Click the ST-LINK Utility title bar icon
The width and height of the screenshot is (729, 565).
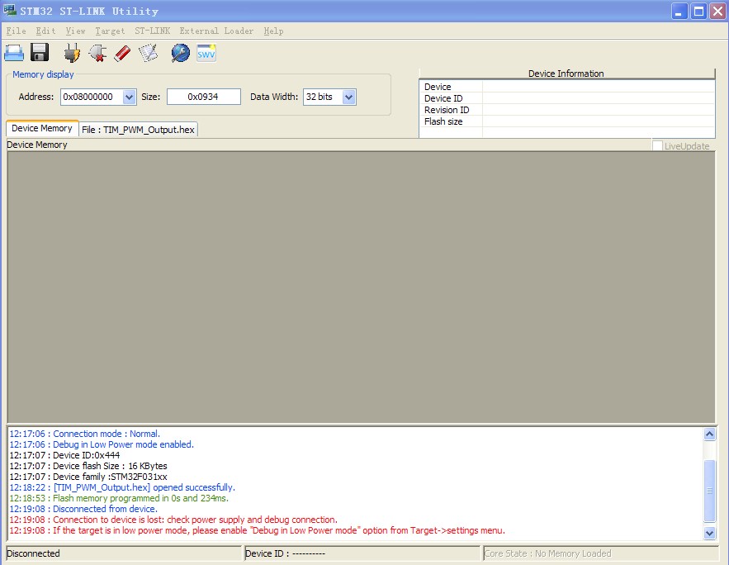coord(9,10)
